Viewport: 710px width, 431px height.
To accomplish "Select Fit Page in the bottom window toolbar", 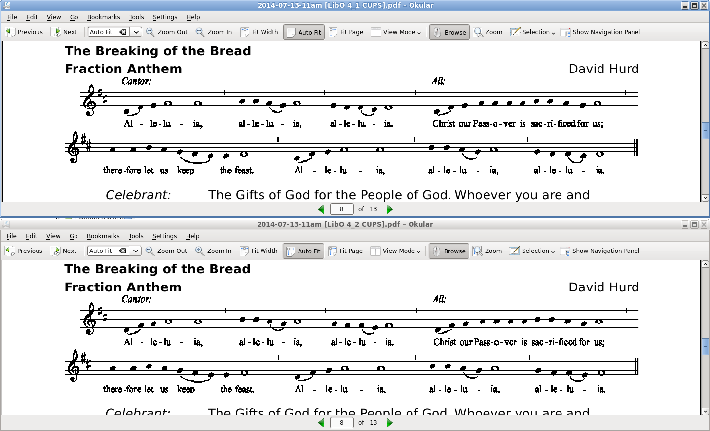I will pyautogui.click(x=346, y=251).
